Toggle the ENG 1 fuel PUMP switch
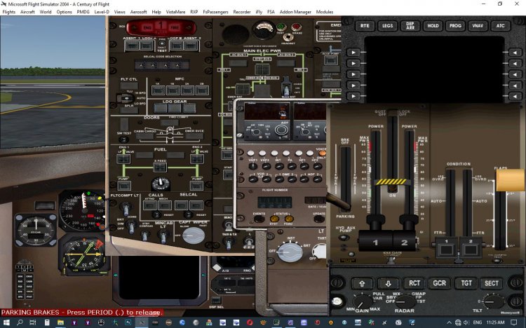This screenshot has width=526, height=328. click(x=123, y=186)
